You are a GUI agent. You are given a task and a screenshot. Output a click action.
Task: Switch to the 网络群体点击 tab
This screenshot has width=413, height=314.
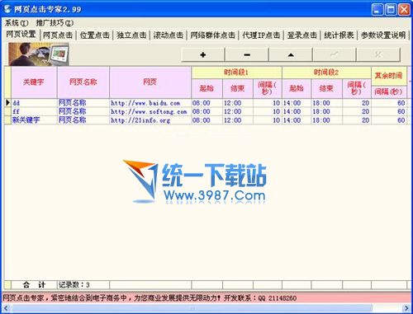213,35
